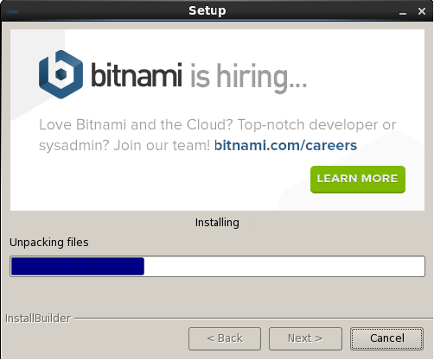This screenshot has width=434, height=360.
Task: Click the Setup title bar text
Action: 207,11
